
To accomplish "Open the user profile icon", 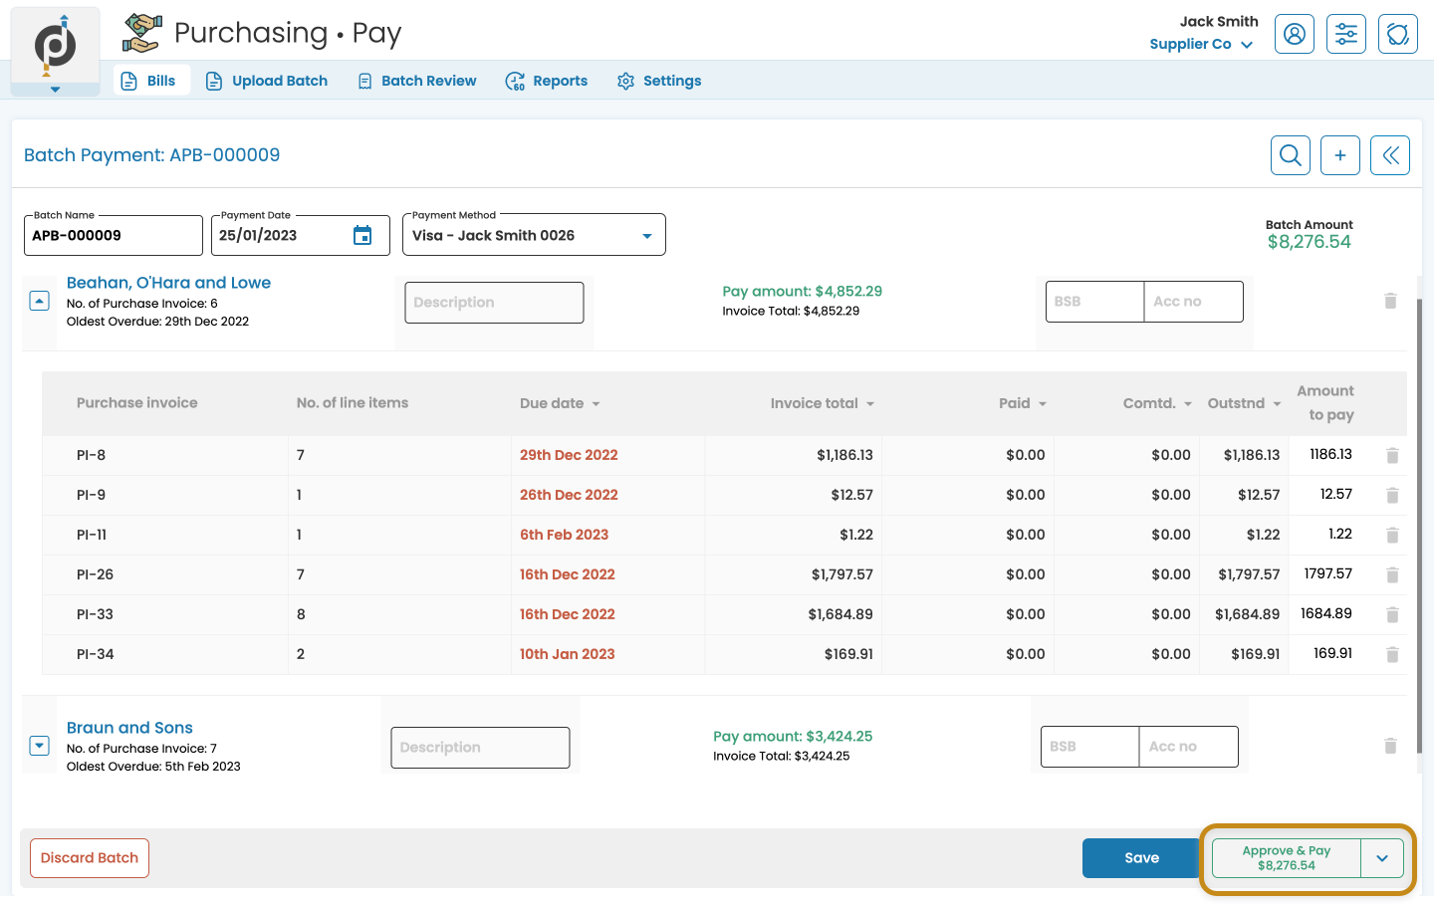I will (1294, 34).
